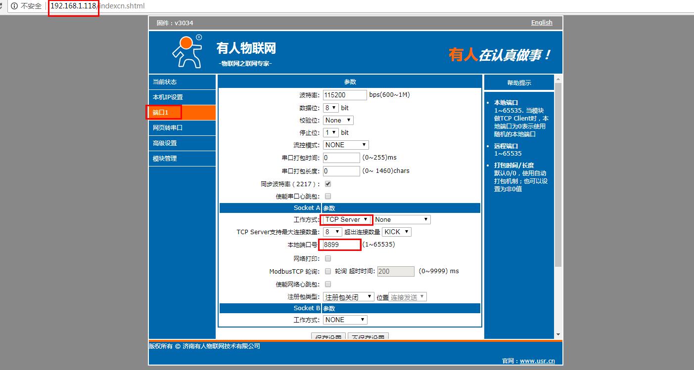The image size is (694, 370).
Task: Go to 本机IP设置 page
Action: point(182,97)
